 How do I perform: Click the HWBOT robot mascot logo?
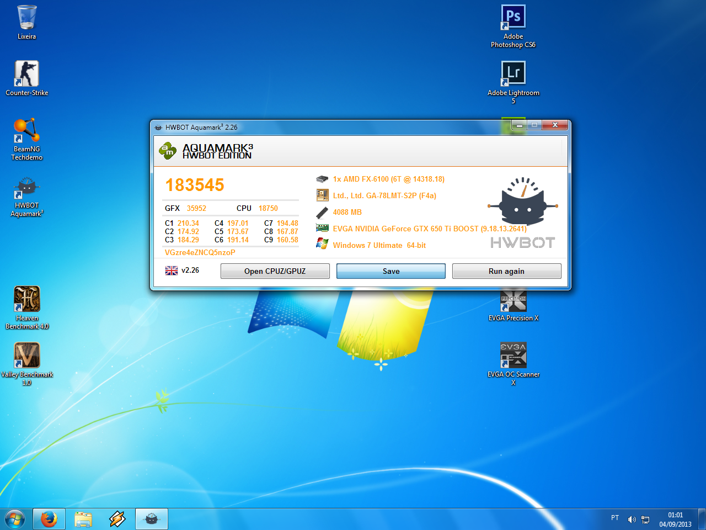[x=522, y=202]
